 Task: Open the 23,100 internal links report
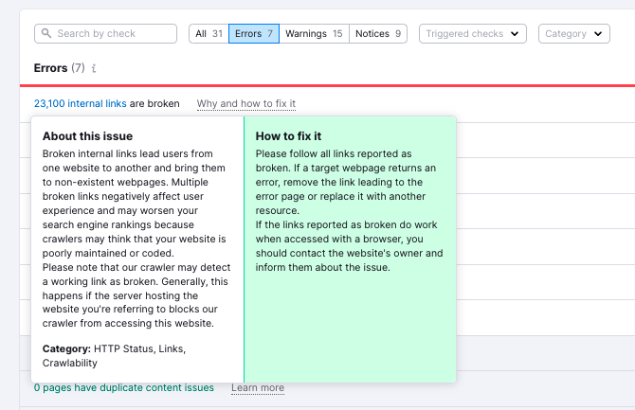(x=81, y=104)
